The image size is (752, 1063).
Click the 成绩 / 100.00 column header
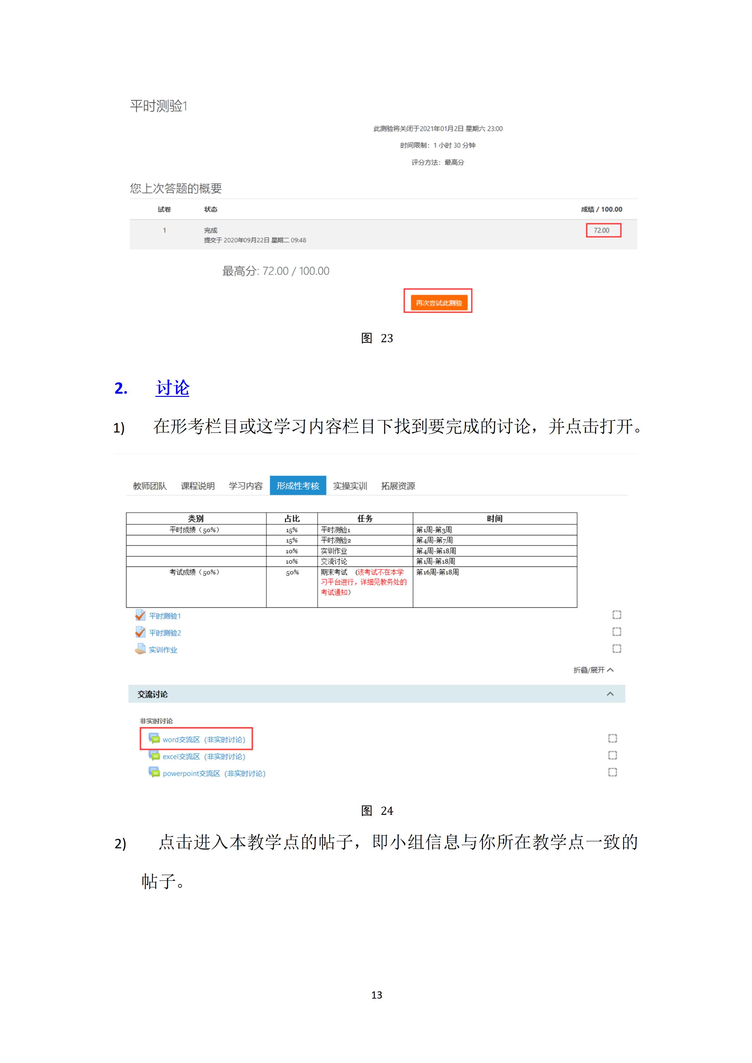click(x=602, y=209)
